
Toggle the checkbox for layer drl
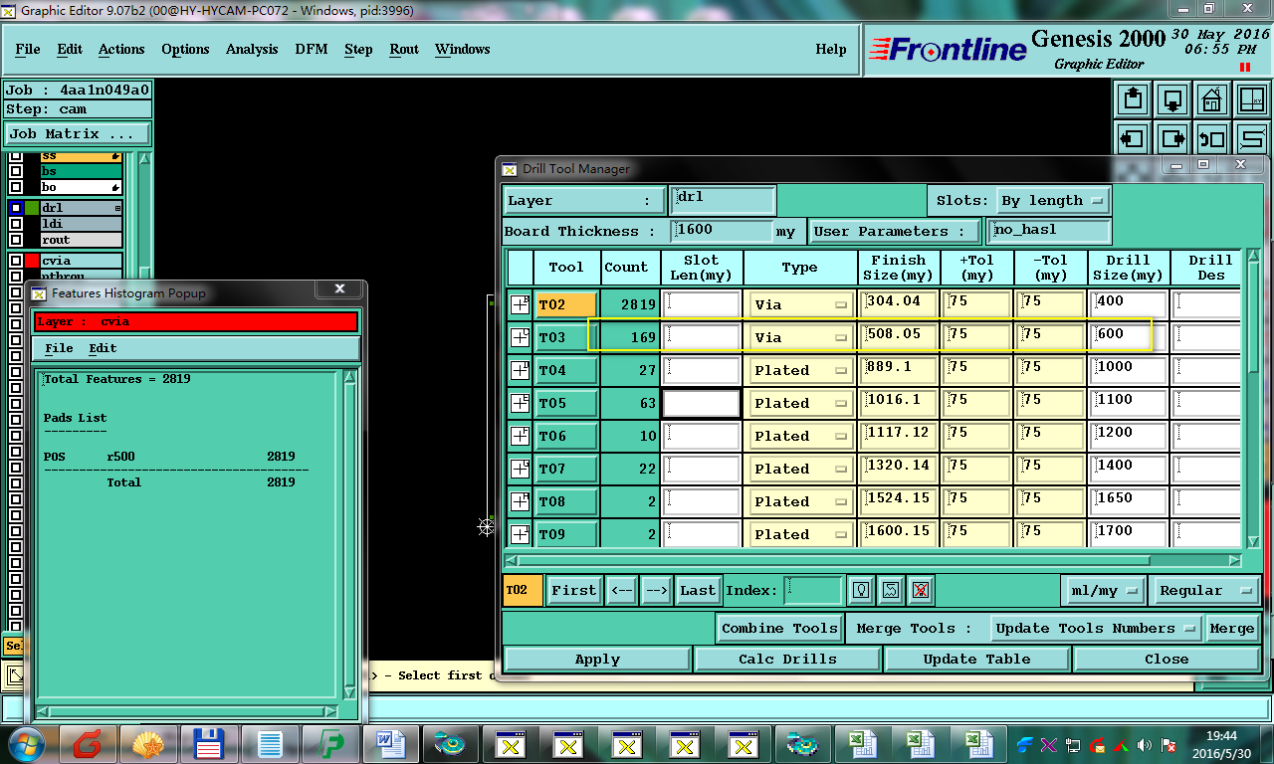pos(15,208)
